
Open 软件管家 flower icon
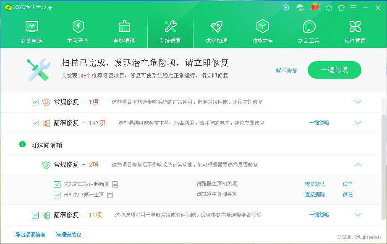pos(355,26)
